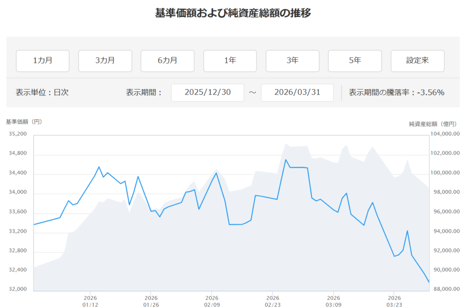Click the 2026 03/23 x-axis date label
This screenshot has width=470, height=307.
coord(394,300)
